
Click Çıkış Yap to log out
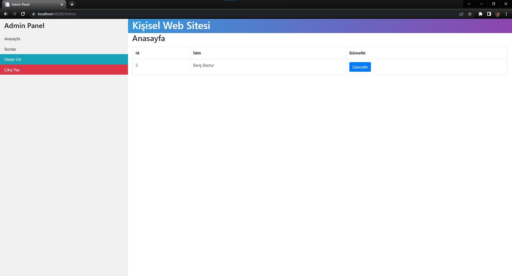coord(12,70)
